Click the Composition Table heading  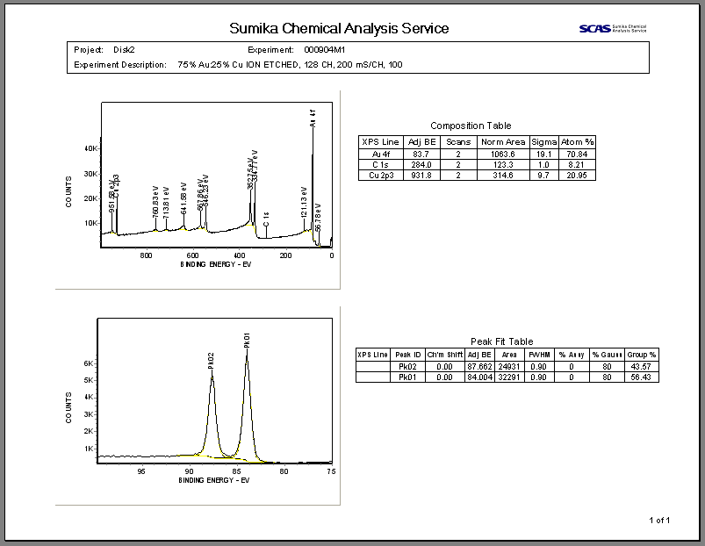(x=471, y=126)
